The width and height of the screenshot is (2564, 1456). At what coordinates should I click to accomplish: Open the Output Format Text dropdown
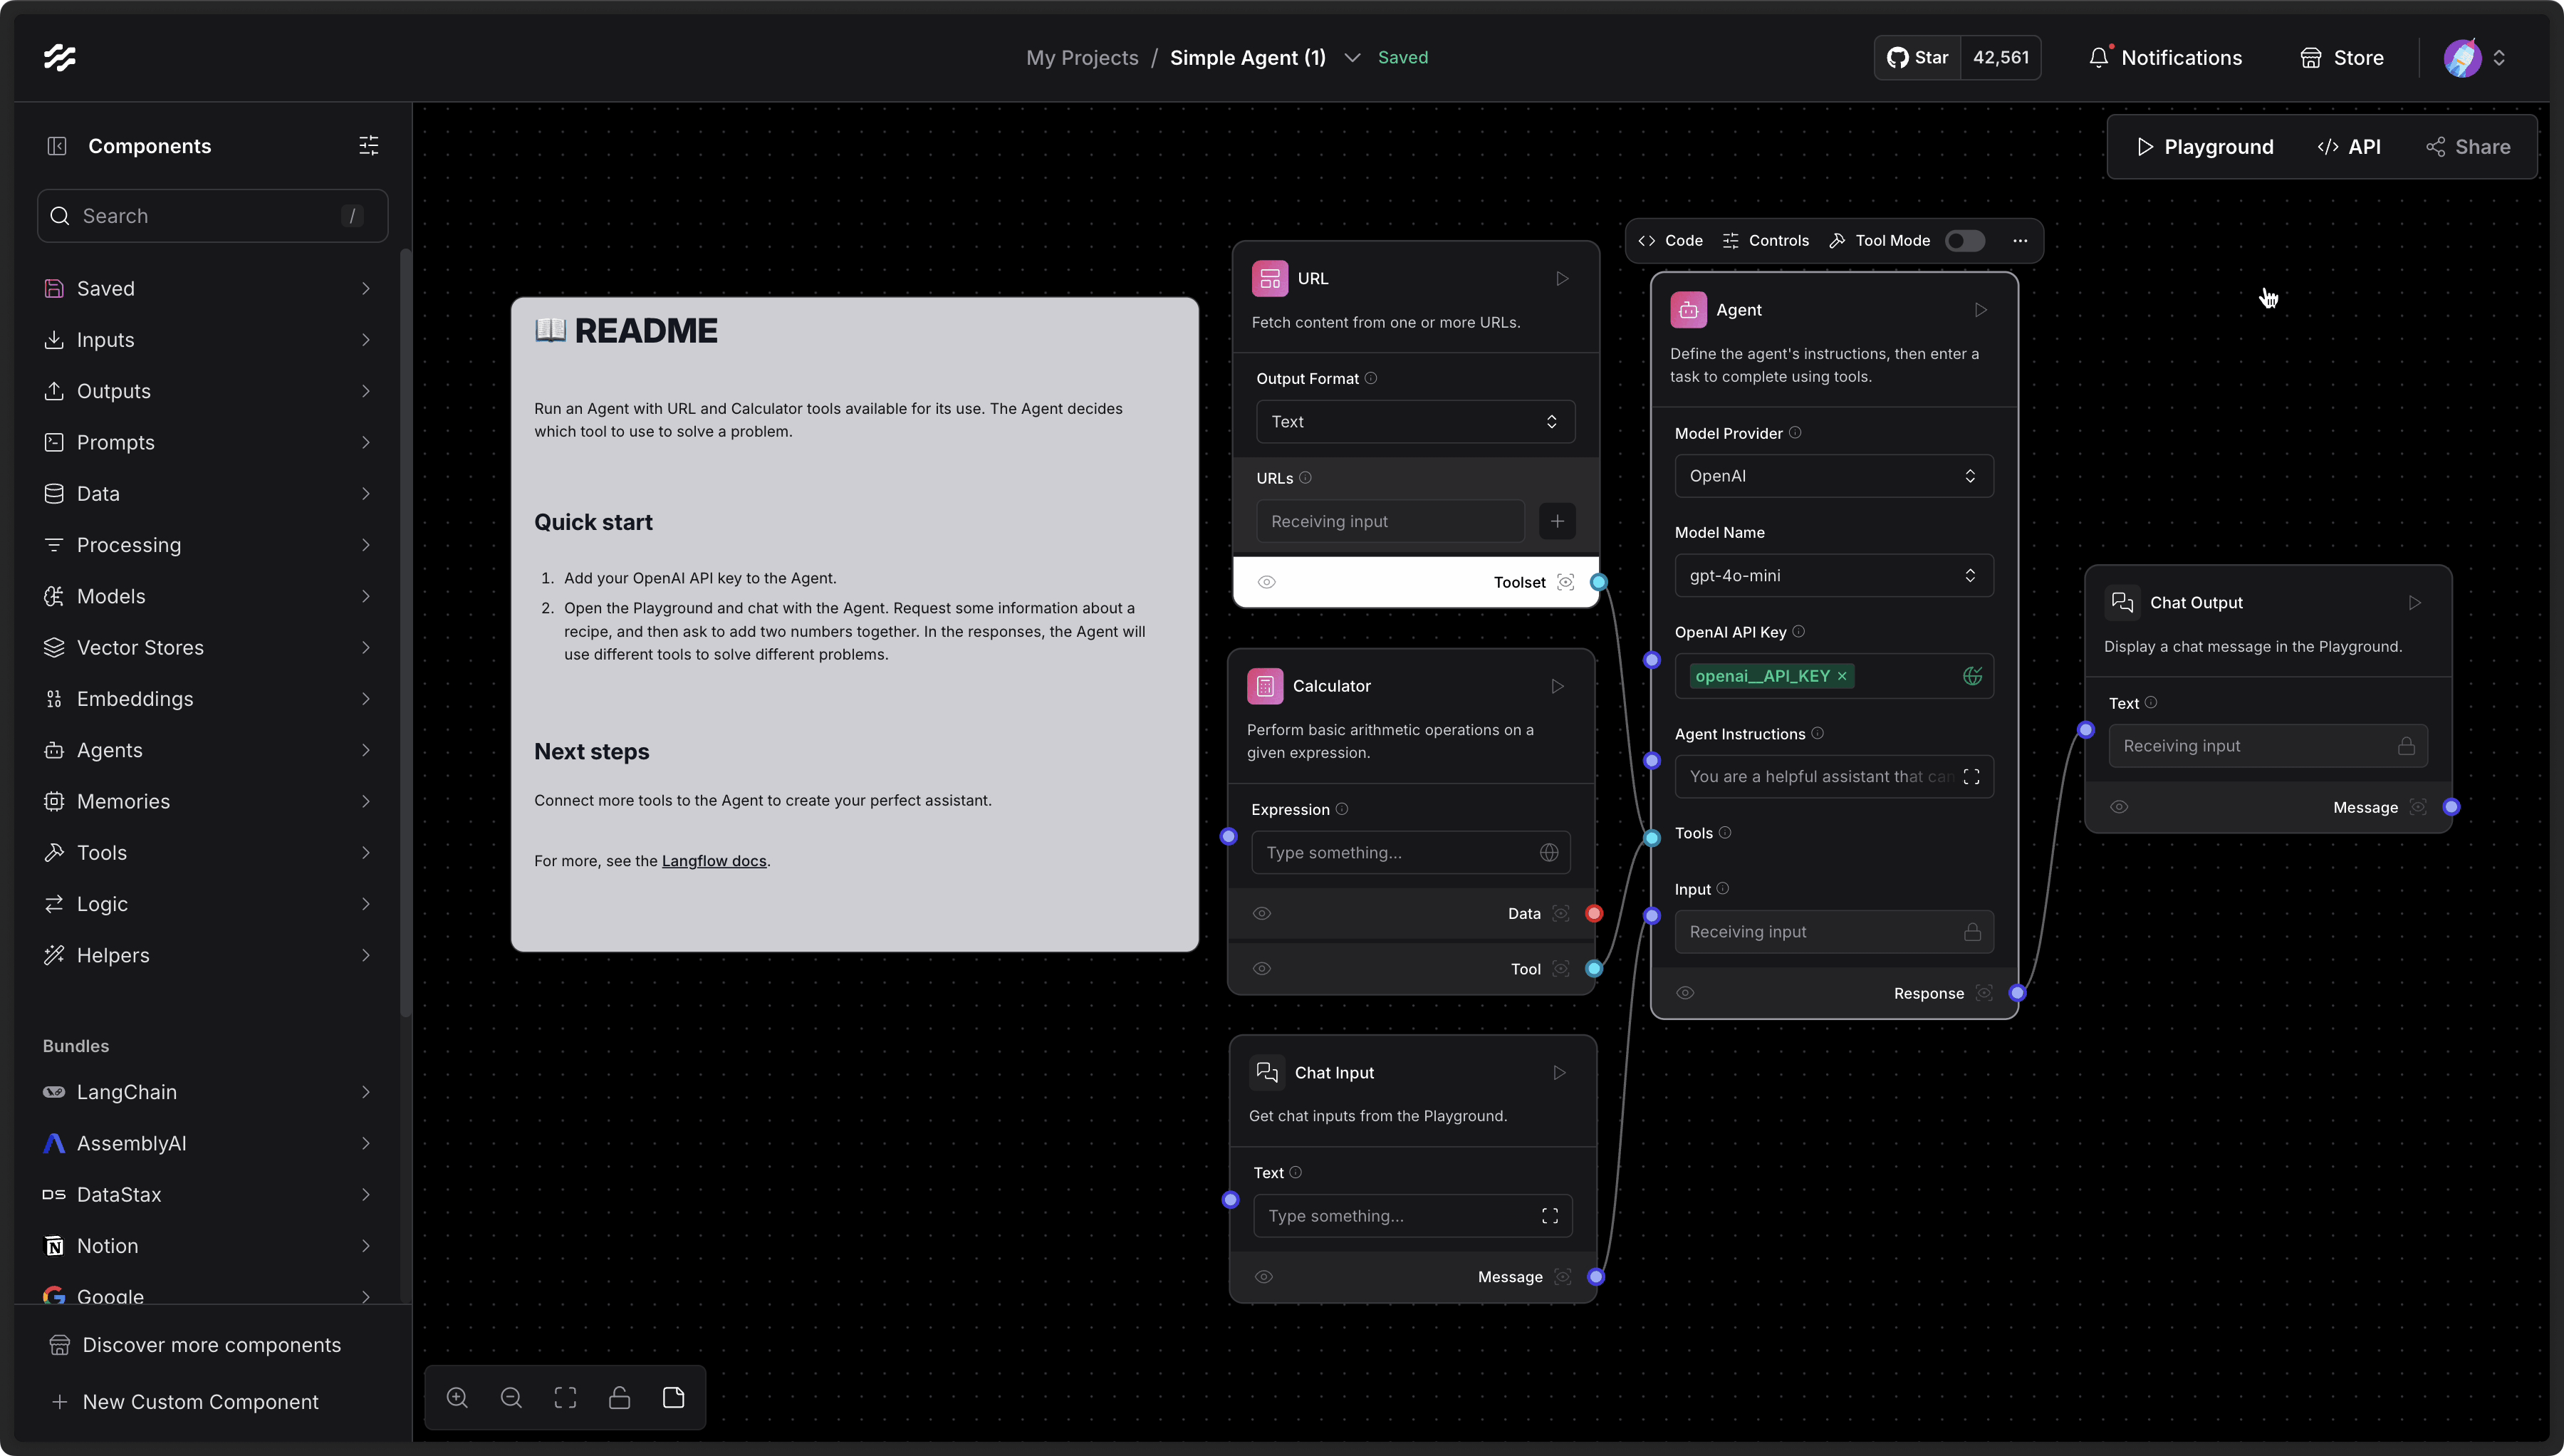point(1414,422)
